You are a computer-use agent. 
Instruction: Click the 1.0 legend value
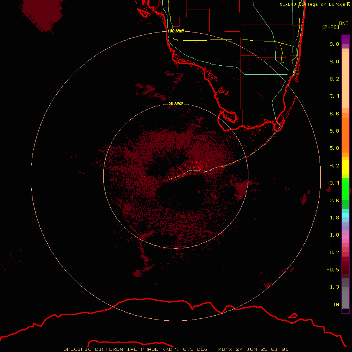(x=334, y=235)
